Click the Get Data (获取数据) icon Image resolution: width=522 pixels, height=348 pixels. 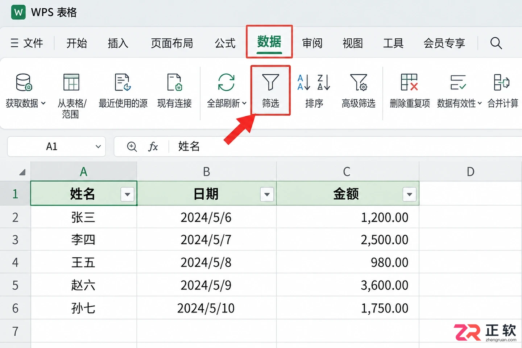(x=24, y=82)
